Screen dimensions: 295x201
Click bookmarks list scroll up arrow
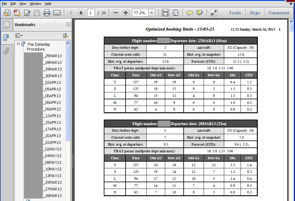(x=67, y=43)
